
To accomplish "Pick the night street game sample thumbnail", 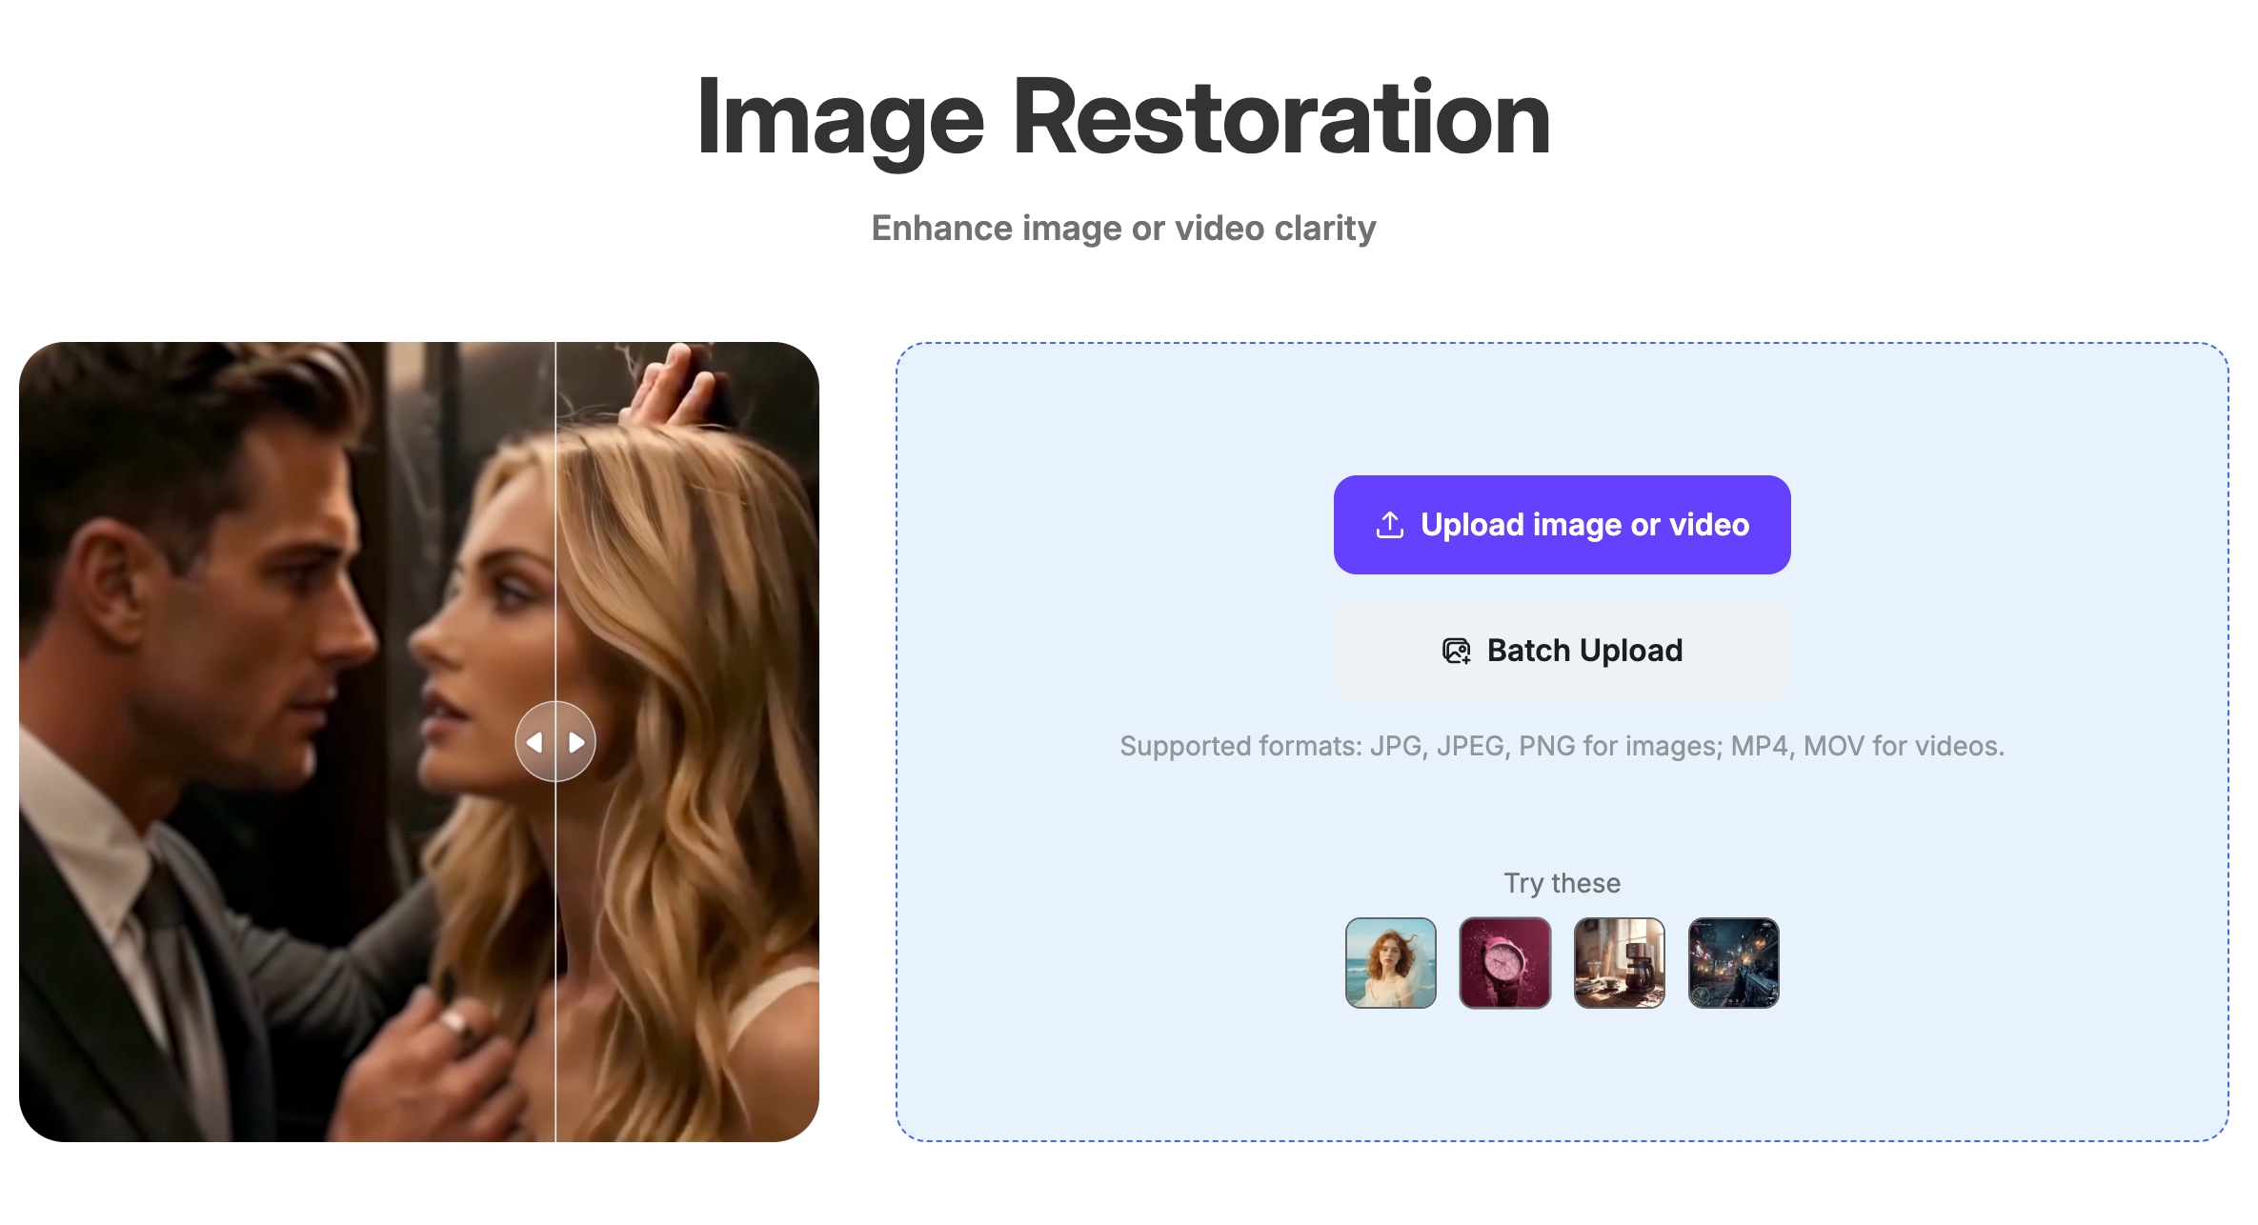I will [x=1733, y=963].
